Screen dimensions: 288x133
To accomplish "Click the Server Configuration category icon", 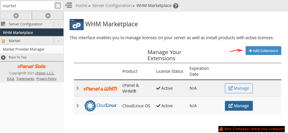I will click(3, 24).
